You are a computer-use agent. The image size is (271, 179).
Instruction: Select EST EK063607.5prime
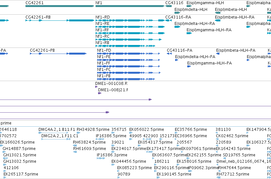154,158
